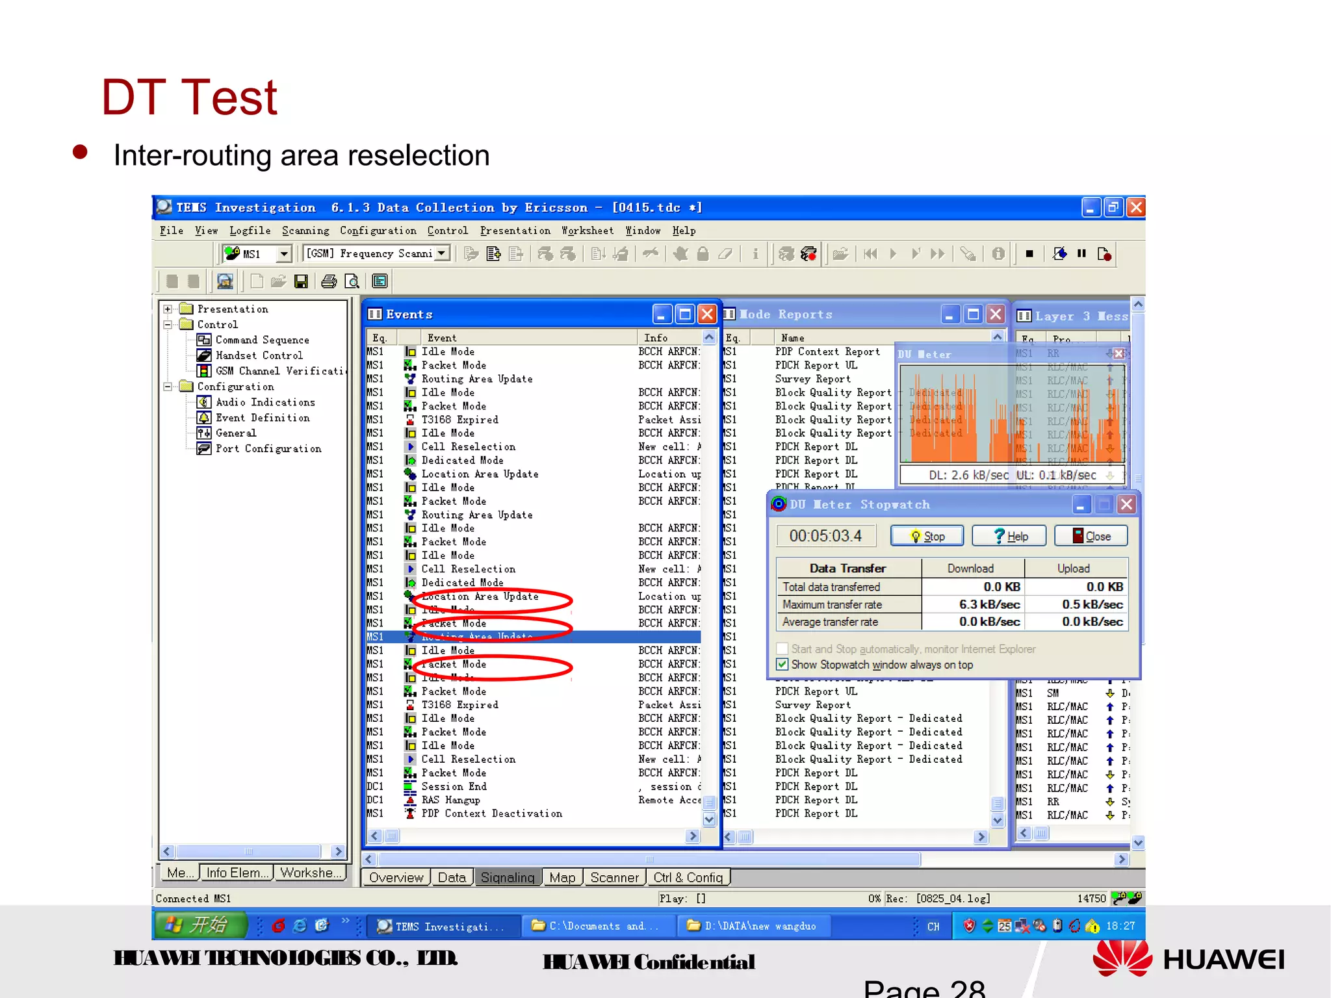Click the scanning icon with red dot
This screenshot has height=998, width=1331.
pyautogui.click(x=808, y=254)
